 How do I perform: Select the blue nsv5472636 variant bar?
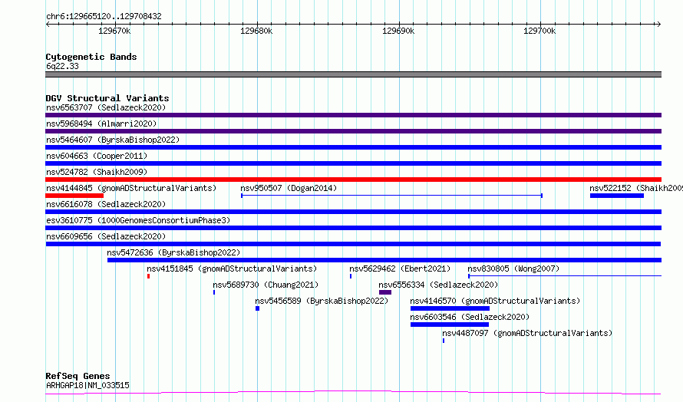tap(384, 260)
